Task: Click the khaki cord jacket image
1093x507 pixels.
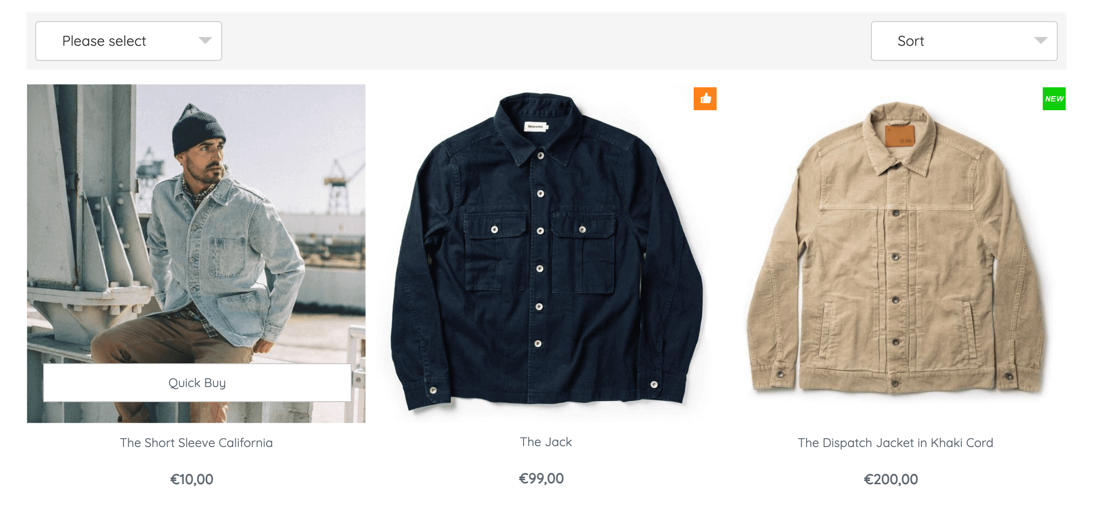Action: click(895, 253)
